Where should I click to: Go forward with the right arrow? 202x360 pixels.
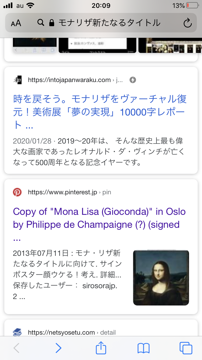click(58, 348)
